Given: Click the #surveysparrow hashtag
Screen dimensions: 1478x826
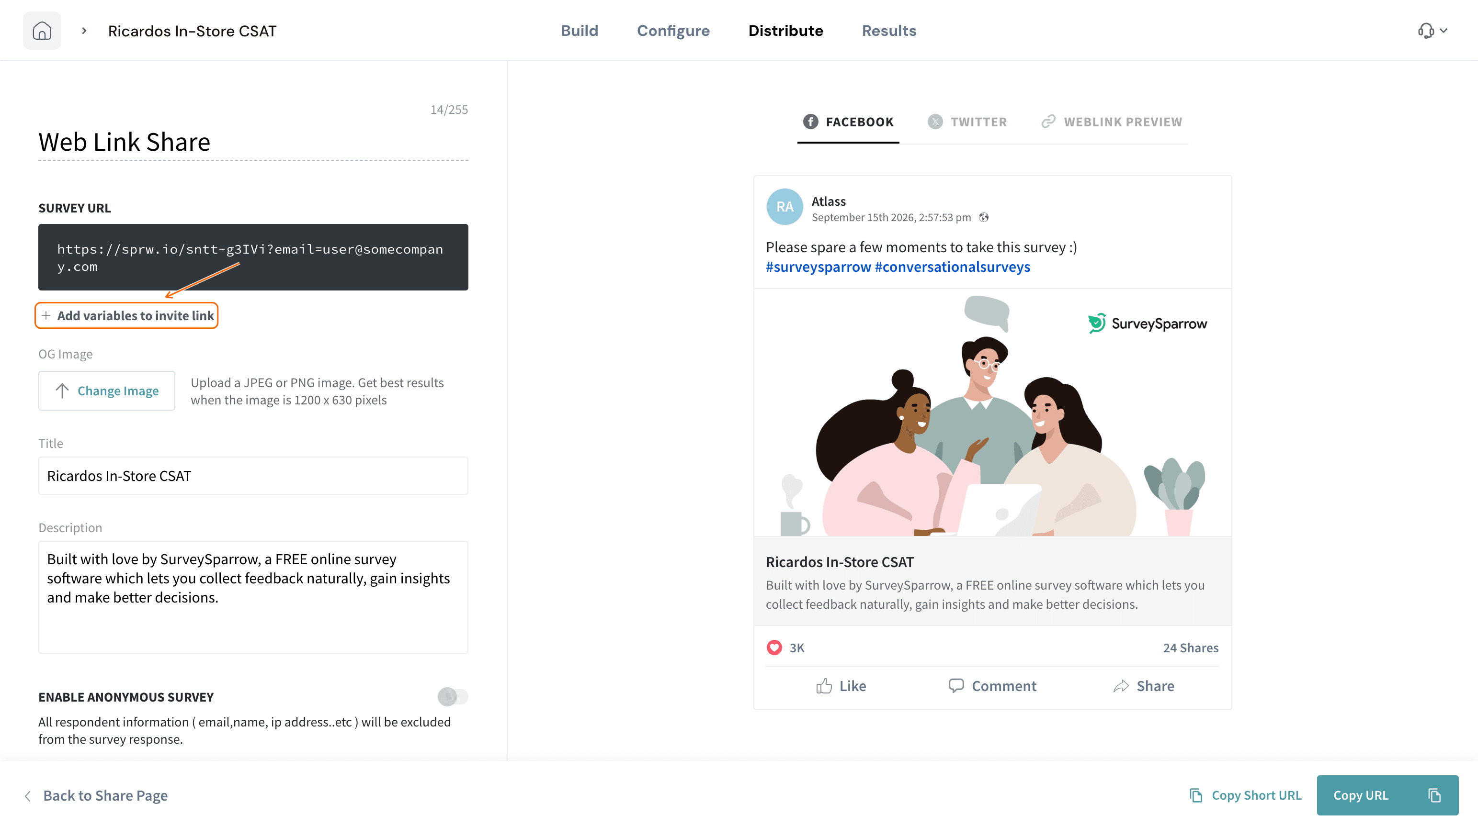Looking at the screenshot, I should point(818,267).
